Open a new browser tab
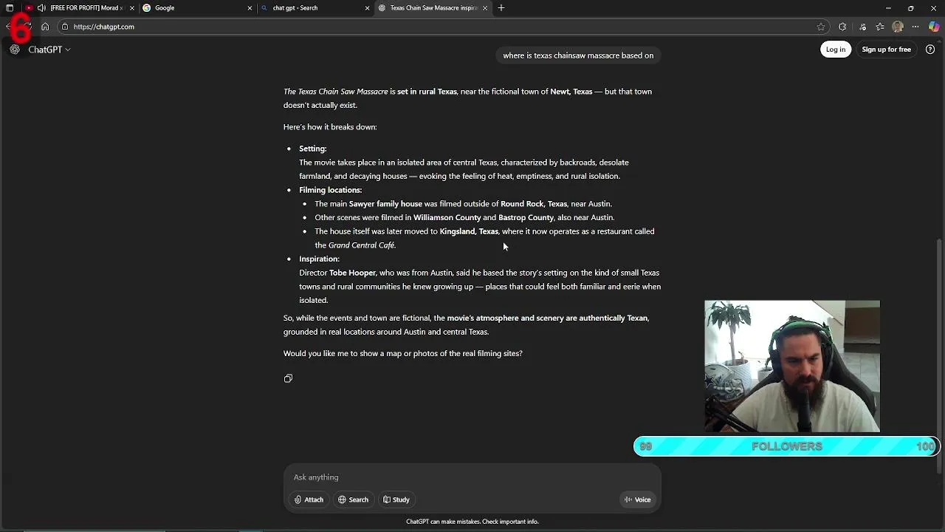 click(501, 8)
